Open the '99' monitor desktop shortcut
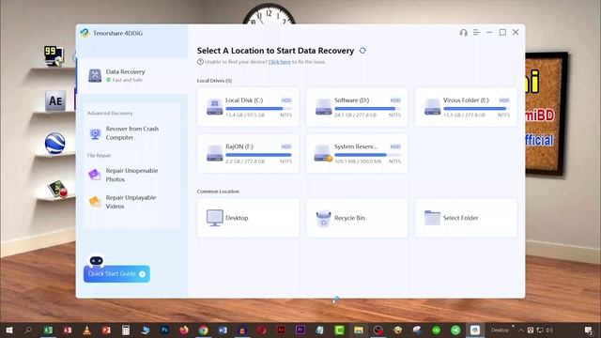The image size is (601, 338). pyautogui.click(x=54, y=56)
